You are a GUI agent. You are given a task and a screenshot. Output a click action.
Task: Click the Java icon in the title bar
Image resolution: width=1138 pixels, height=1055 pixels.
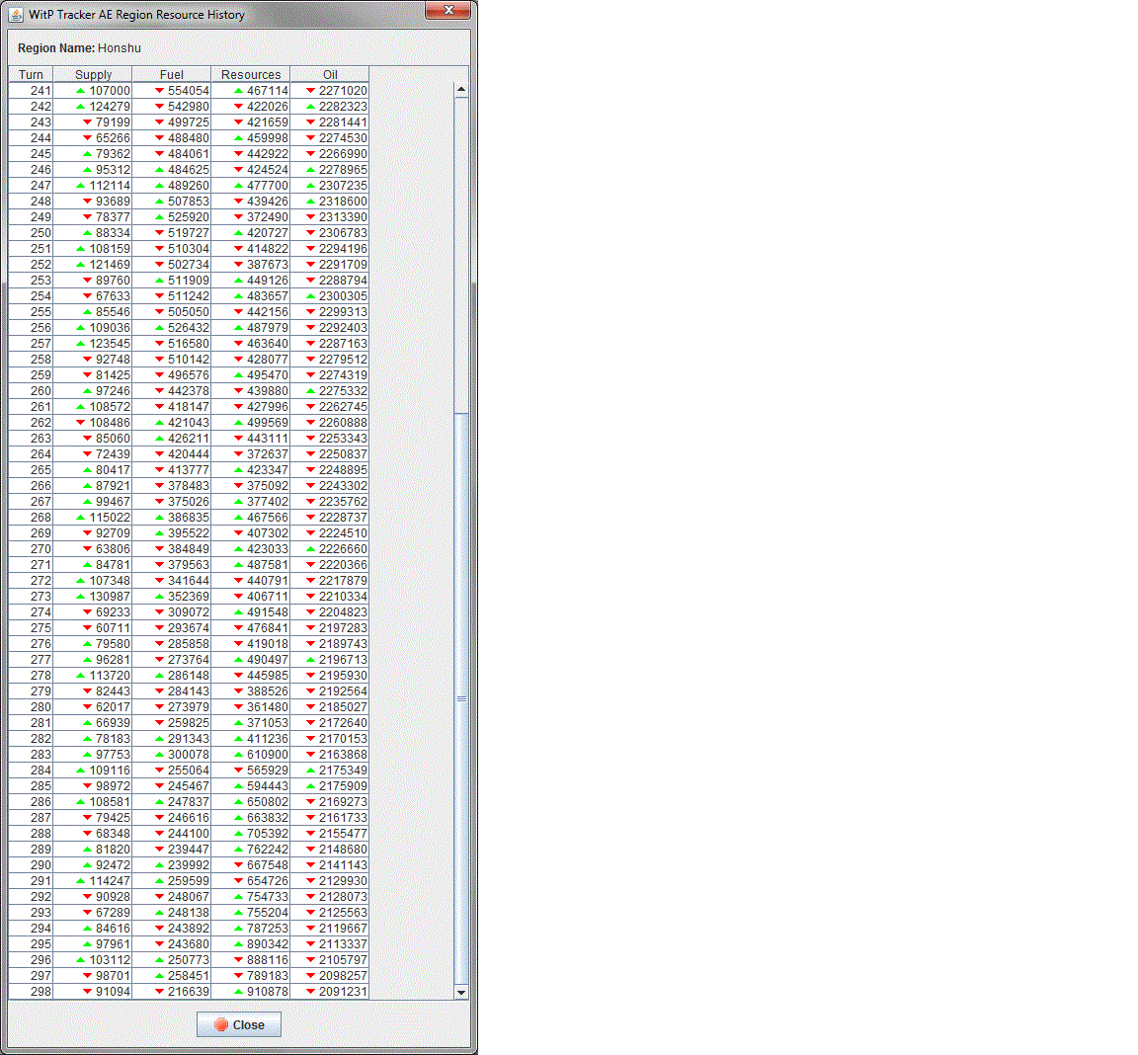click(16, 15)
